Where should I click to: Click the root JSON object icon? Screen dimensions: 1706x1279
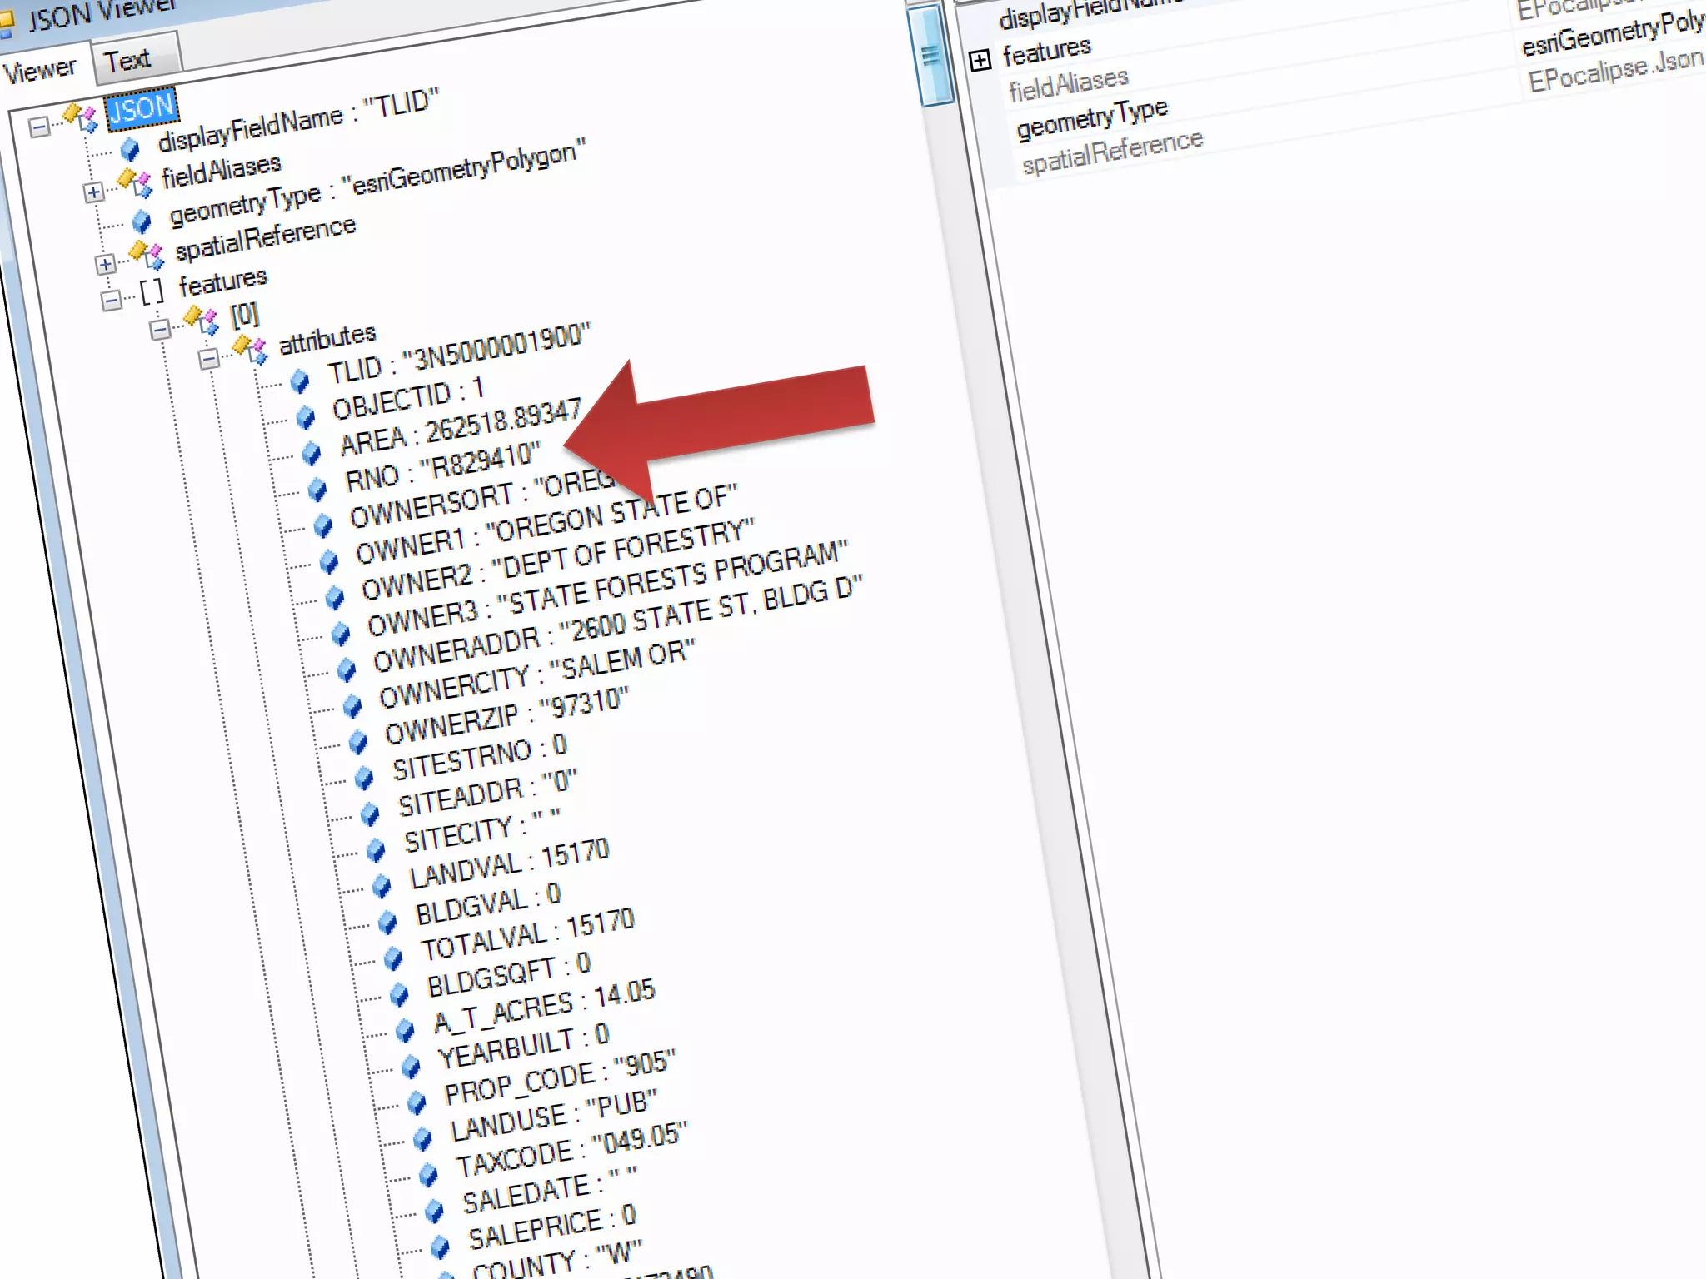81,117
